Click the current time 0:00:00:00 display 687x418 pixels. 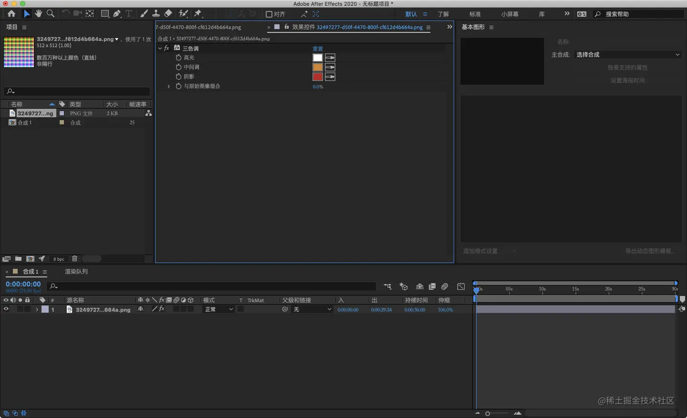tap(23, 284)
